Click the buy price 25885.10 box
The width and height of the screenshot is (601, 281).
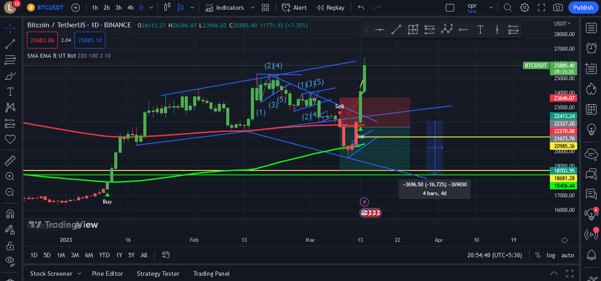(x=90, y=39)
